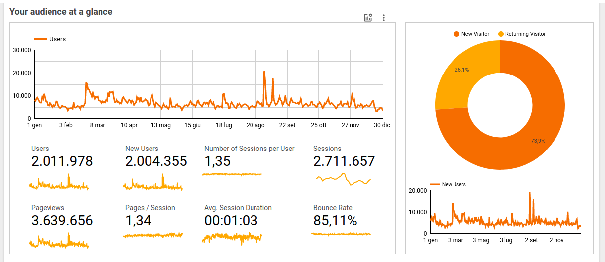Click the sparkline beneath the Pageviews scorecard
Screen dimensions: 605x262
coord(59,243)
